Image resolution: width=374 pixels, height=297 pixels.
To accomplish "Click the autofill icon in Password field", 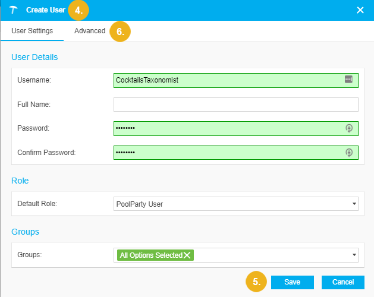I will [x=349, y=128].
